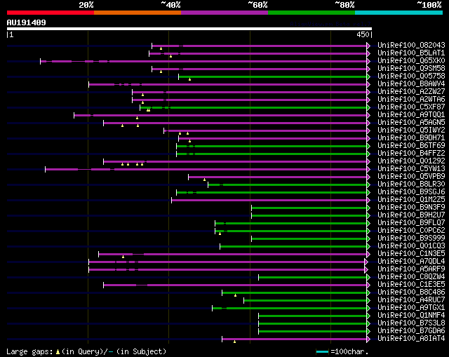Open hit UniRef100_O82043
Image resolution: width=449 pixels, height=357 pixels.
pyautogui.click(x=411, y=45)
